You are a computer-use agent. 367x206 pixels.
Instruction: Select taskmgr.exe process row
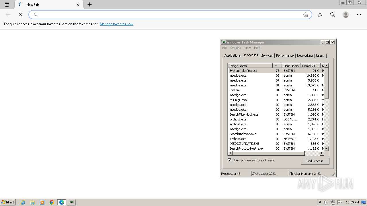276,100
